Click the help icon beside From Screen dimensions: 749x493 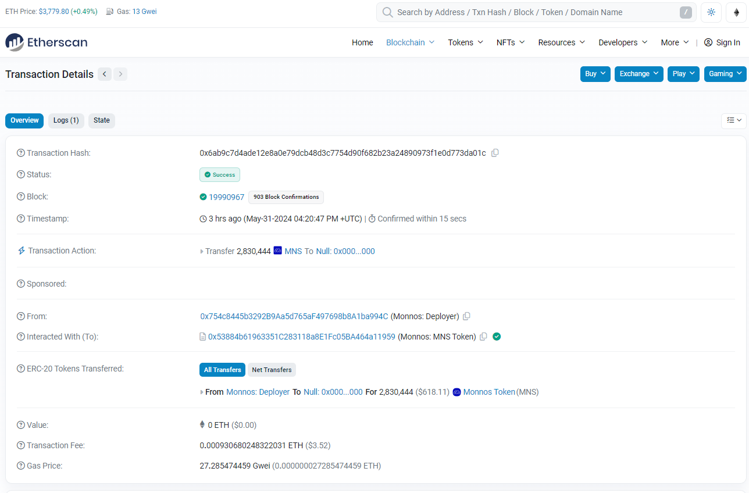point(21,316)
